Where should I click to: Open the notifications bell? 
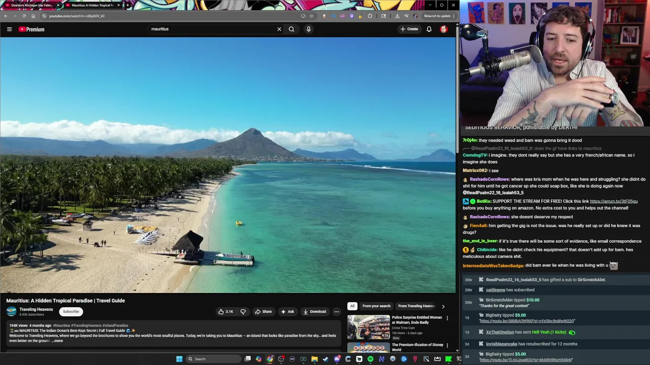pyautogui.click(x=429, y=29)
